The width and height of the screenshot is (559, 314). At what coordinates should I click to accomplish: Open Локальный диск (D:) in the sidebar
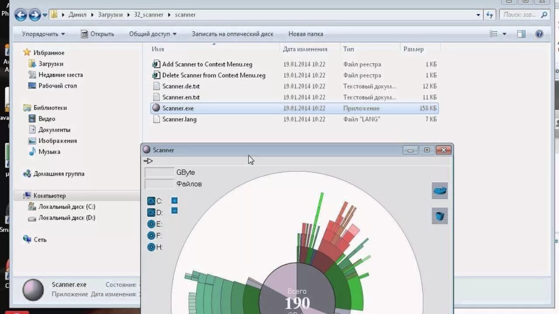(66, 218)
